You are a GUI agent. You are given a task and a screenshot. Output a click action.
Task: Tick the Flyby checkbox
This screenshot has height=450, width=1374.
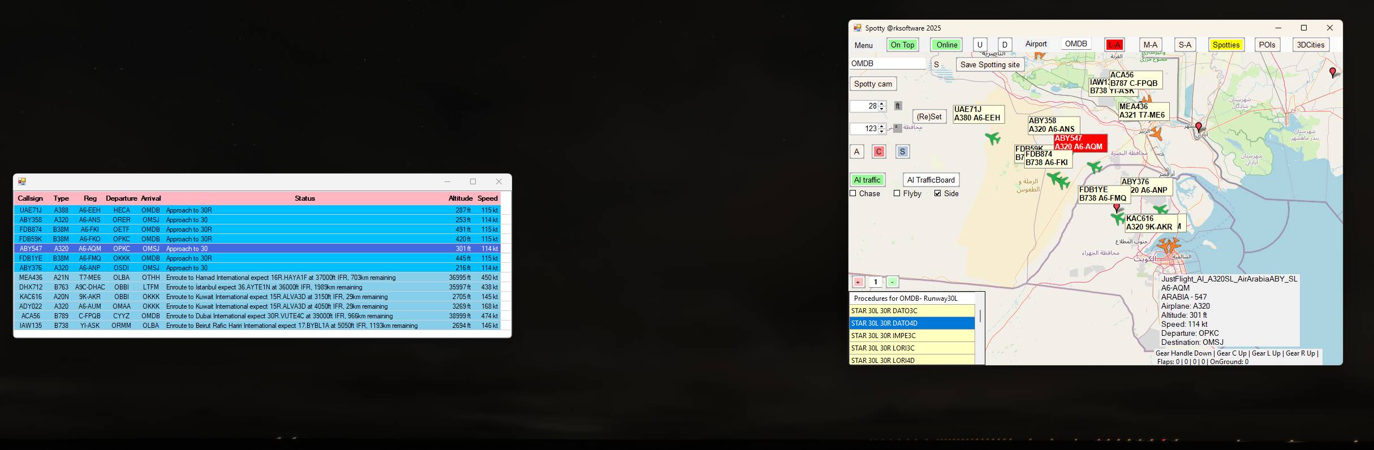tap(897, 193)
